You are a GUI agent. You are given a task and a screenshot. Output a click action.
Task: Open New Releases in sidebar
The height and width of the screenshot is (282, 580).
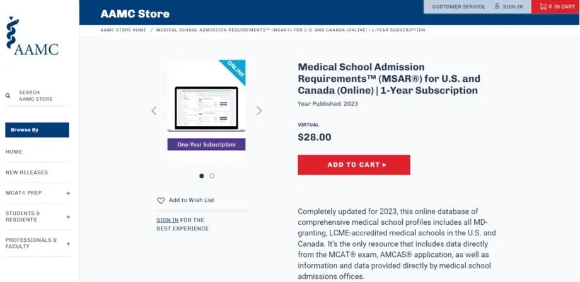(26, 172)
